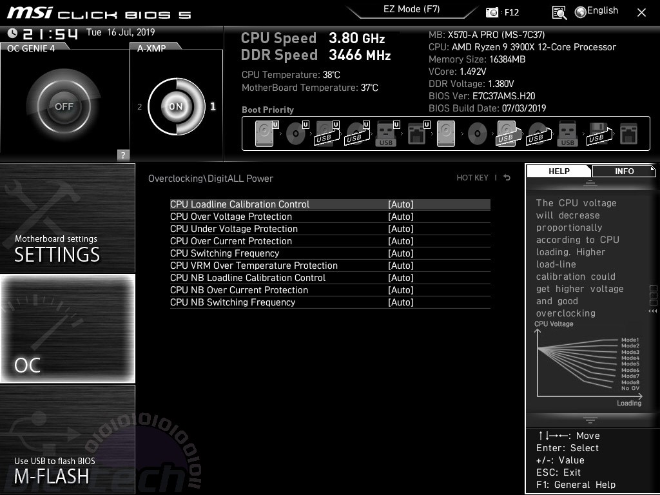This screenshot has width=660, height=495.
Task: Click the CPU AMD Ryzen 9 3900X entry
Action: pyautogui.click(x=522, y=47)
